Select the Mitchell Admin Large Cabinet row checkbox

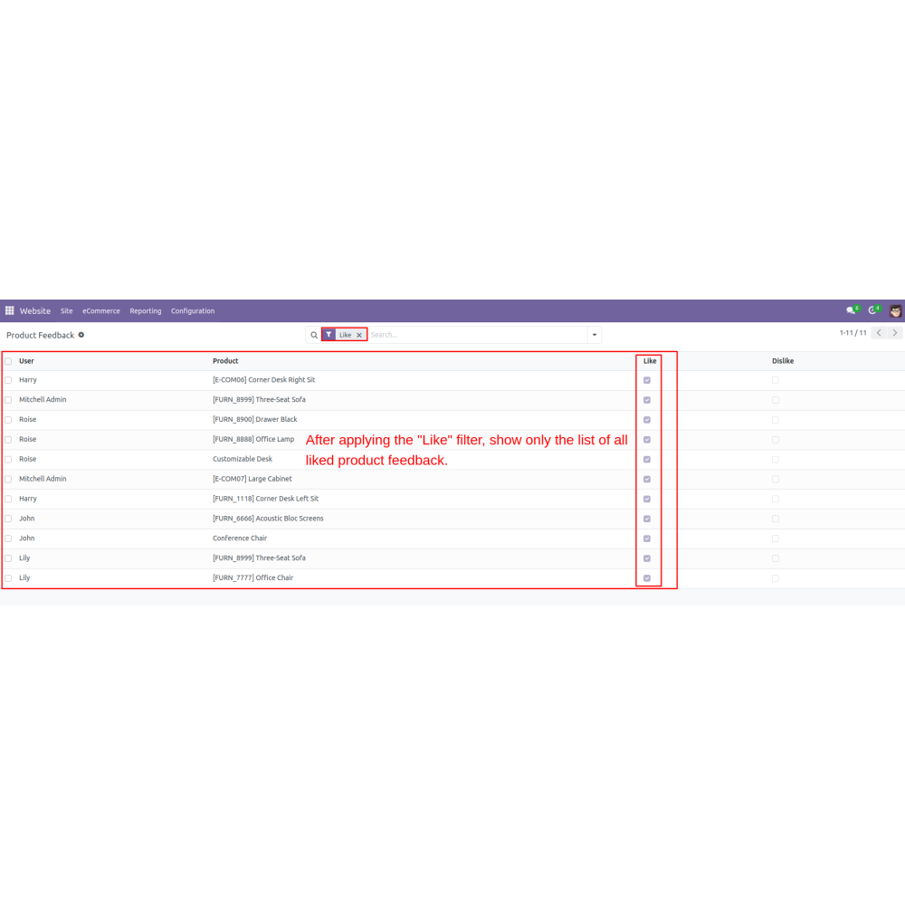pyautogui.click(x=8, y=479)
